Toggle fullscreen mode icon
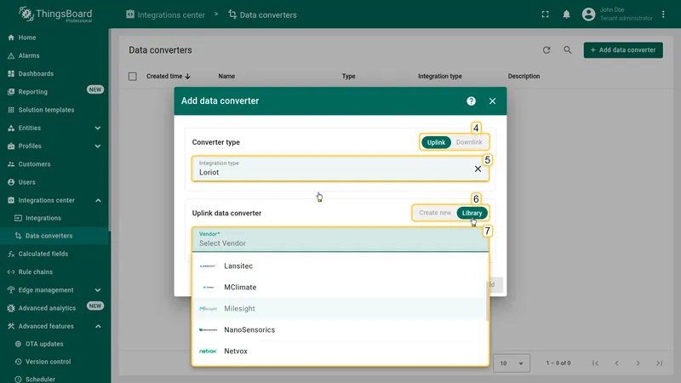This screenshot has height=383, width=681. [545, 14]
